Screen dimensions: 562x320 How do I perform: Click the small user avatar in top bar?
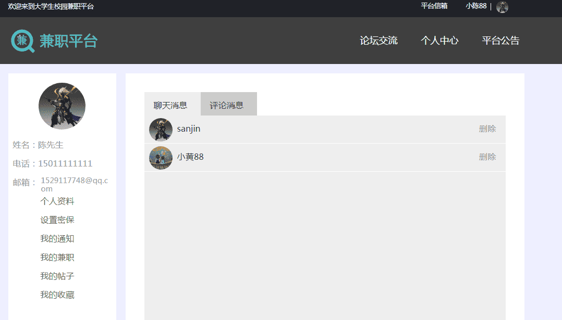(502, 7)
